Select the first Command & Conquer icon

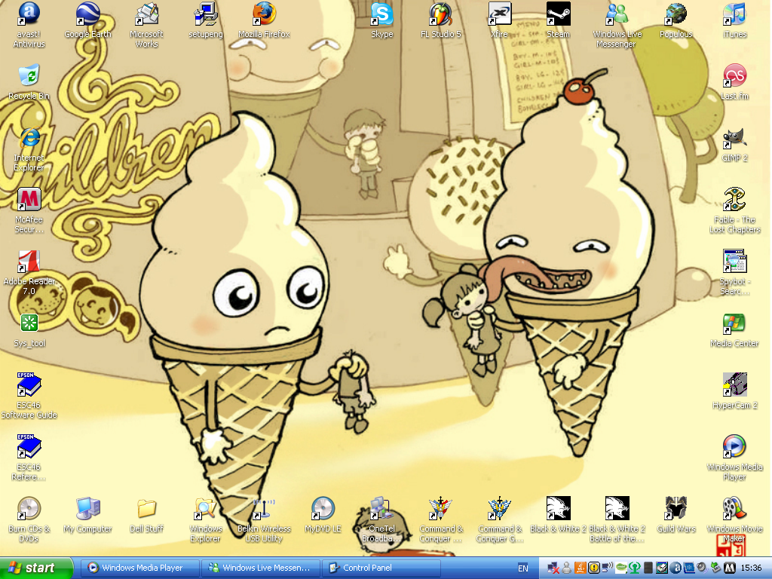click(440, 520)
